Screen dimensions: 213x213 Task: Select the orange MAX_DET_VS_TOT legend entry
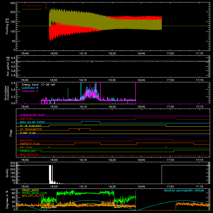tap(33, 196)
